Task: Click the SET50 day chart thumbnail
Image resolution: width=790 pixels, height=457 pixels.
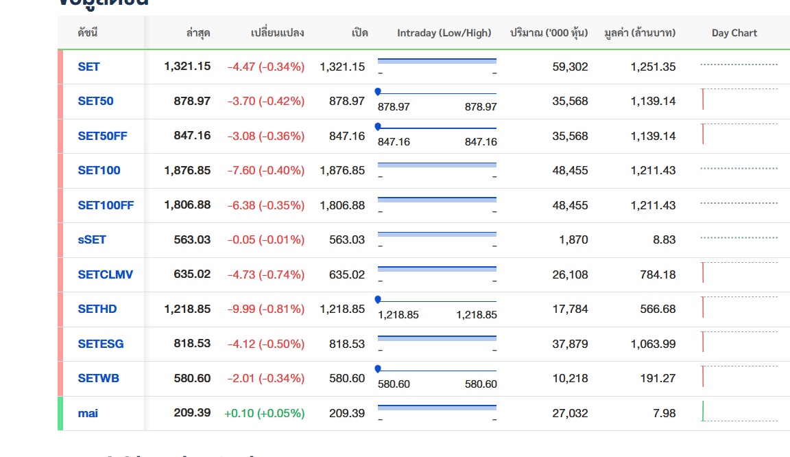Action: pyautogui.click(x=739, y=99)
